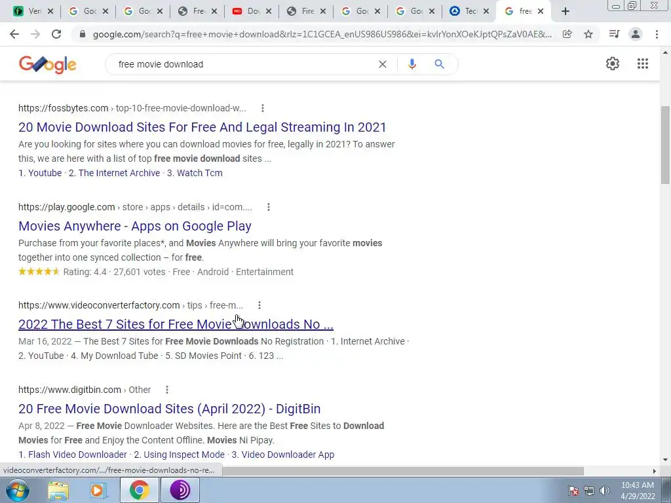
Task: Click the padlock site info icon
Action: click(83, 34)
